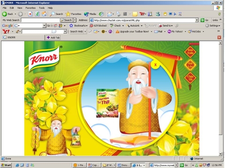Screen dimensions: 225x168
Task: Open the Tools menu
Action: pos(42,8)
